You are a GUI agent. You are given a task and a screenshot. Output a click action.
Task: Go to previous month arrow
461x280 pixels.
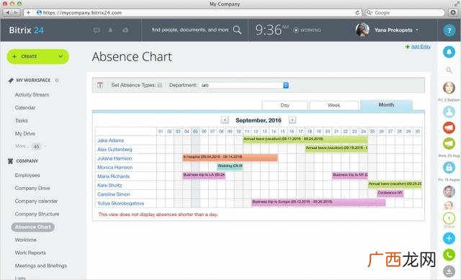[225, 120]
